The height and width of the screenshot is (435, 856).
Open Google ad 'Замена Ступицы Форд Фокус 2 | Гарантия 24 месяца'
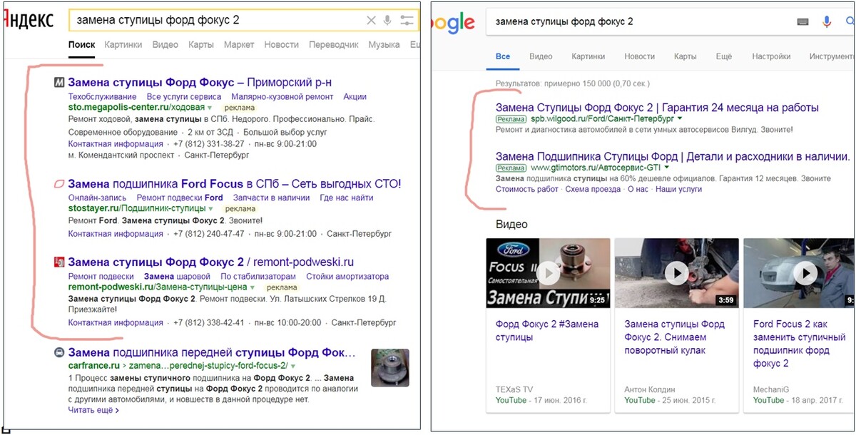[657, 108]
